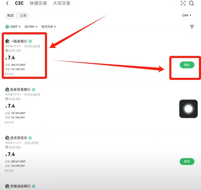Image resolution: width=201 pixels, height=190 pixels.
Task: Open the funnel filter icon
Action: (x=192, y=27)
